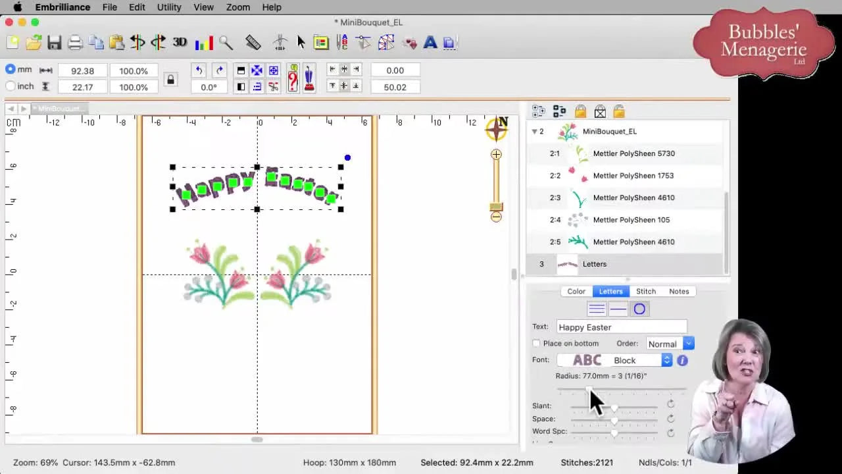Screen dimensions: 842x474
Task: Click the Paste clipboard icon
Action: tap(117, 43)
